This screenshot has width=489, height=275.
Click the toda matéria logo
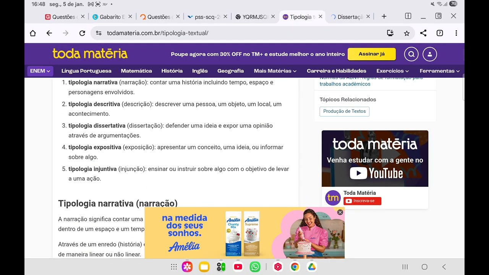coord(90,54)
